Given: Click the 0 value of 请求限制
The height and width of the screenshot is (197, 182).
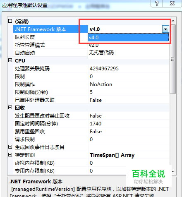Looking at the screenshot, I should click(91, 139).
